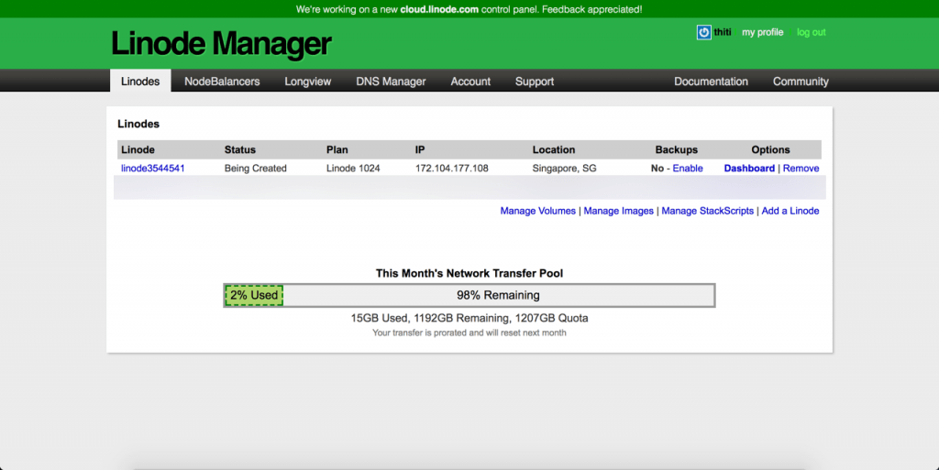Screen dimensions: 939x470
Task: Open Documentation in the navigation bar
Action: [711, 82]
